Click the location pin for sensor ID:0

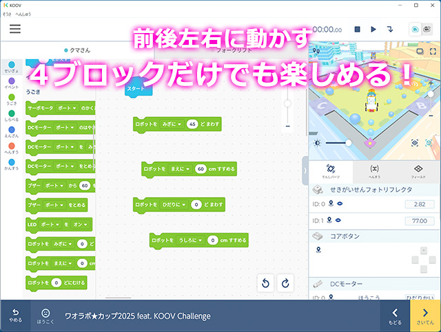[x=331, y=203]
